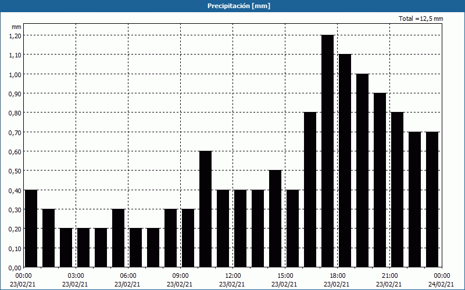Click the 0,00 y-axis label
The height and width of the screenshot is (290, 465).
[16, 268]
